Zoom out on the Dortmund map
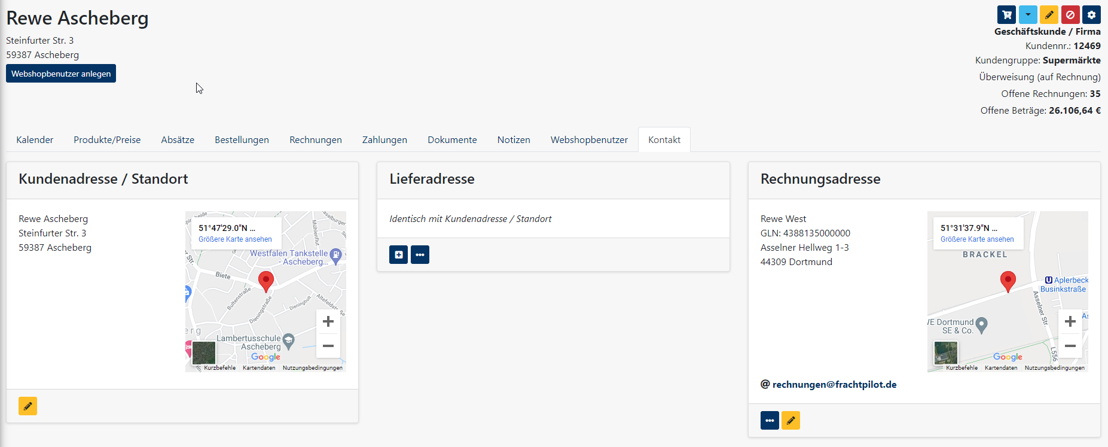Viewport: 1108px width, 447px height. [x=1070, y=346]
